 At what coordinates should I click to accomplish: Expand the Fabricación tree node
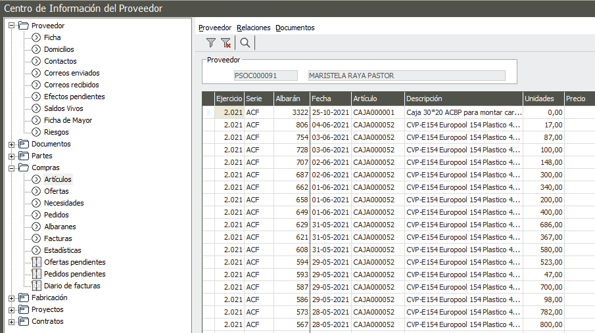[11, 298]
